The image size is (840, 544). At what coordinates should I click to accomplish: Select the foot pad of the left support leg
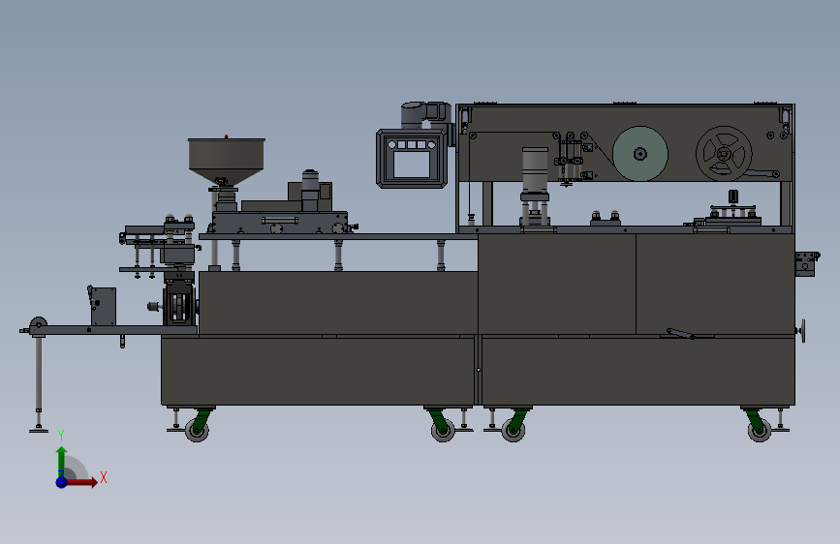click(x=39, y=430)
